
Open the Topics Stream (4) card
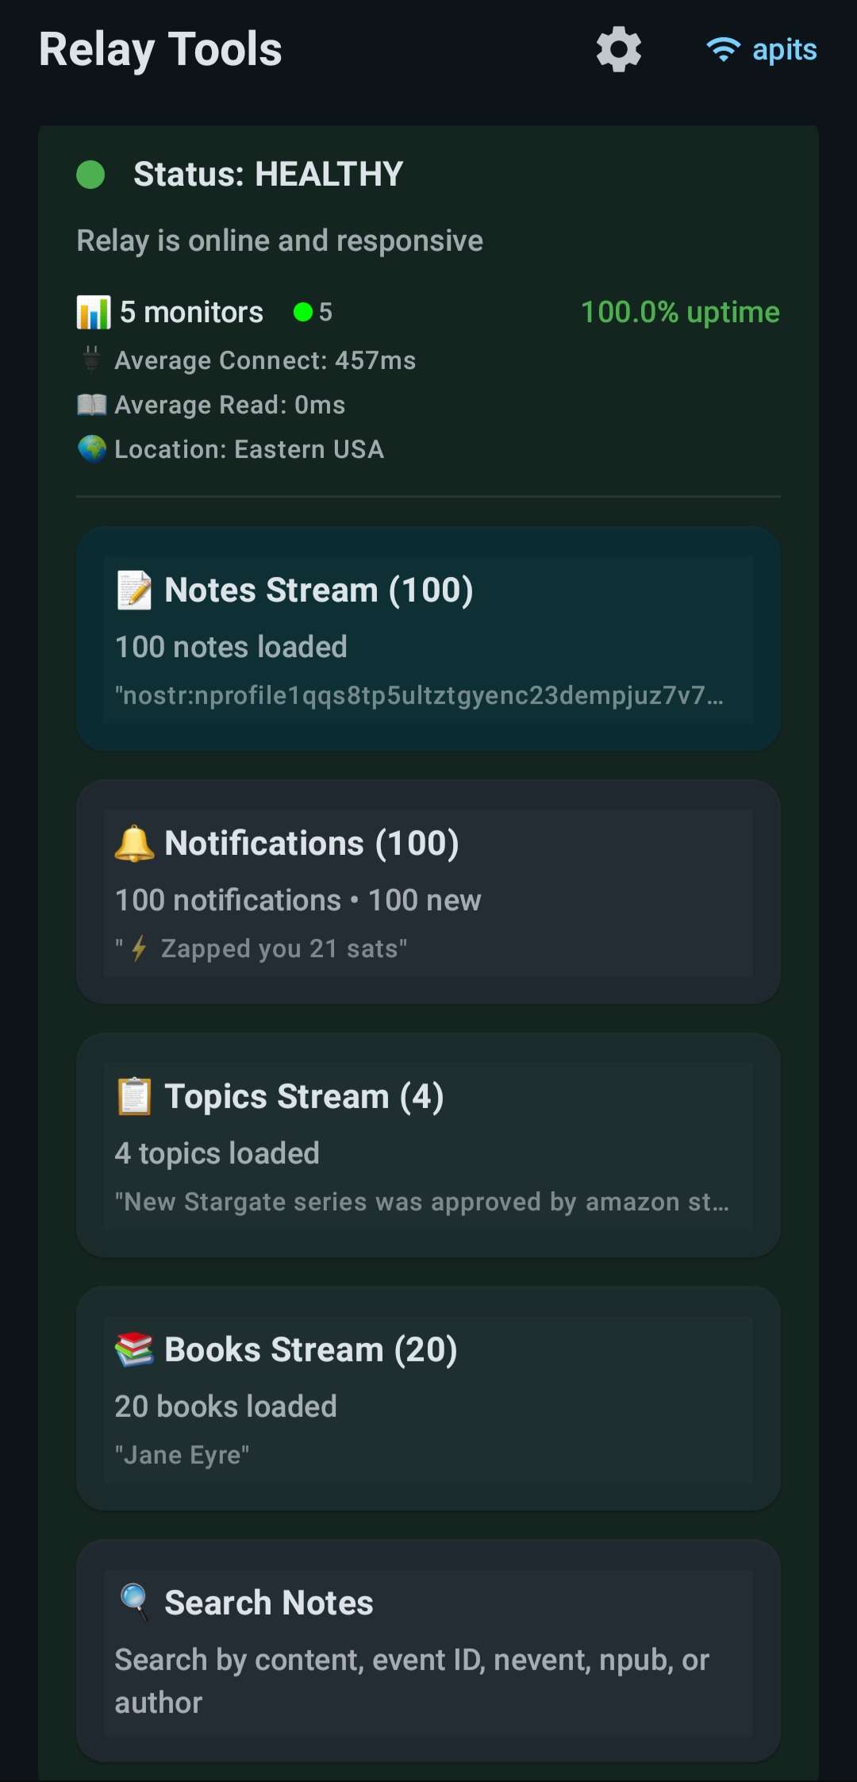428,1145
